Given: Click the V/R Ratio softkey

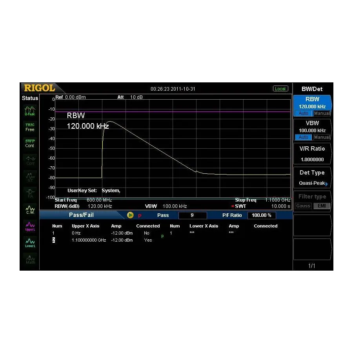Looking at the screenshot, I should (313, 153).
